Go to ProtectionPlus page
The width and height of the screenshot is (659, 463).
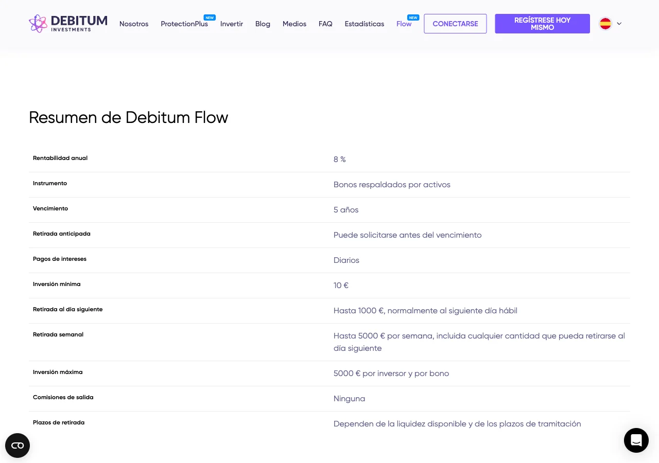point(184,24)
